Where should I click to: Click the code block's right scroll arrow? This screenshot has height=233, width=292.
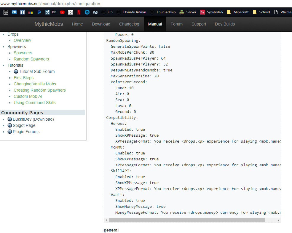click(x=278, y=220)
